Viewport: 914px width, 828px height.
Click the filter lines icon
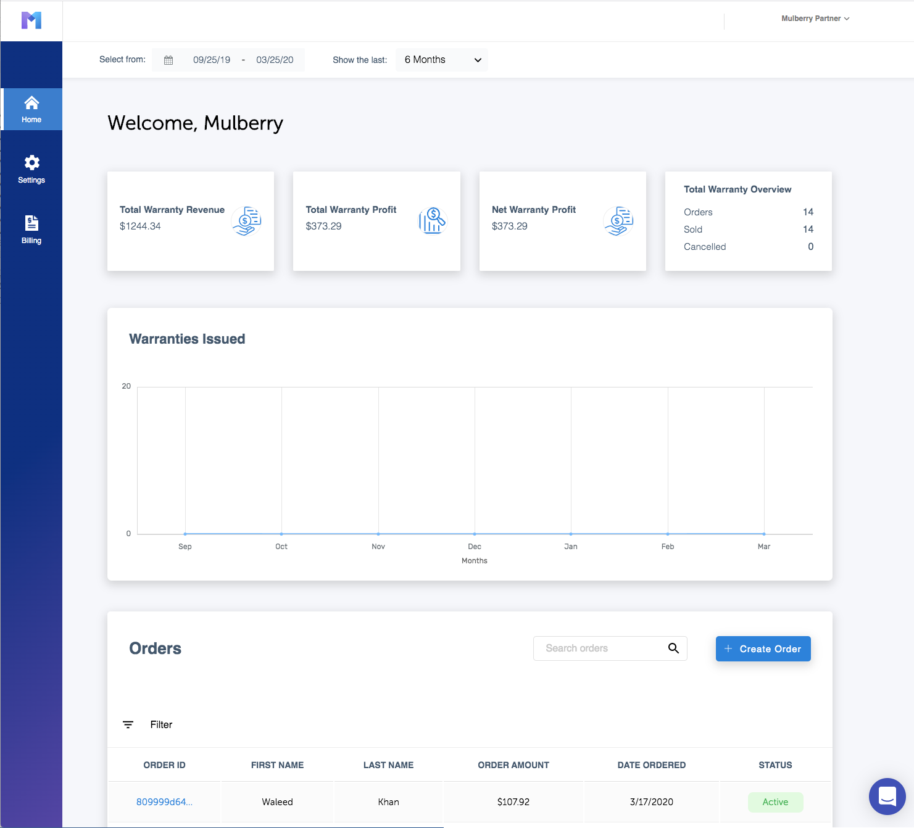[x=128, y=724]
